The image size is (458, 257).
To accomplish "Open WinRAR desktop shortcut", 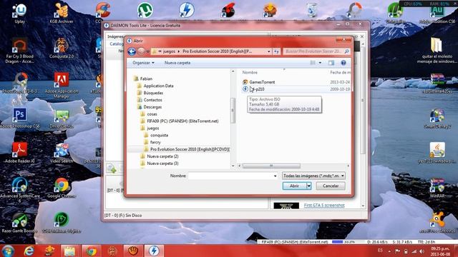I will pyautogui.click(x=437, y=188).
